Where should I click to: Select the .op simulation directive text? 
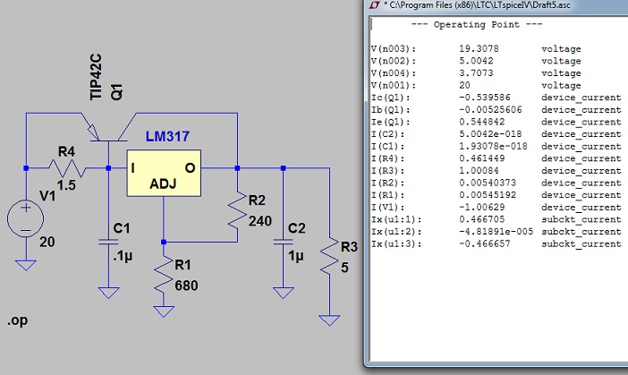(16, 321)
